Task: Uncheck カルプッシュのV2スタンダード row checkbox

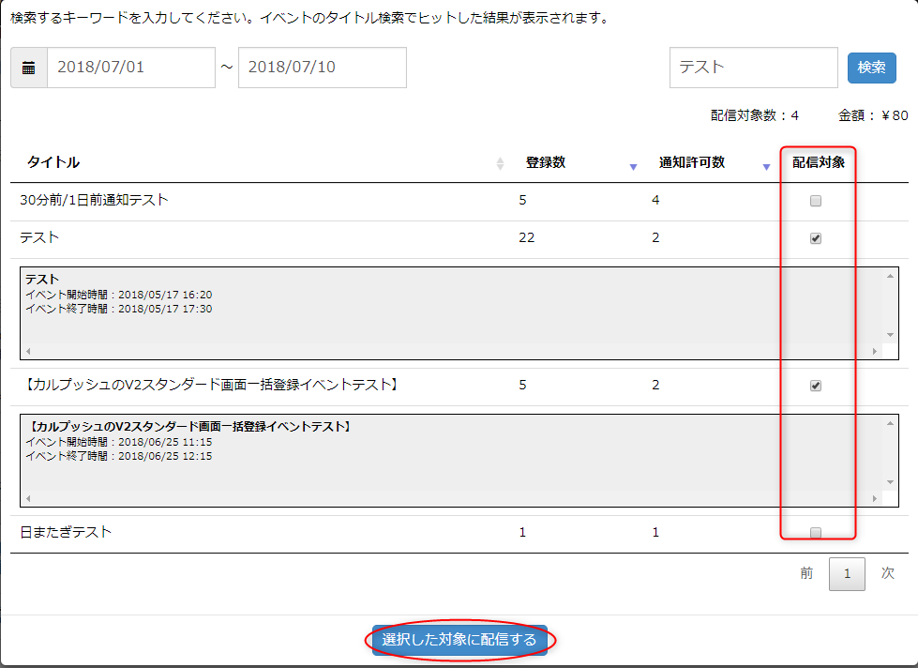Action: pyautogui.click(x=816, y=386)
